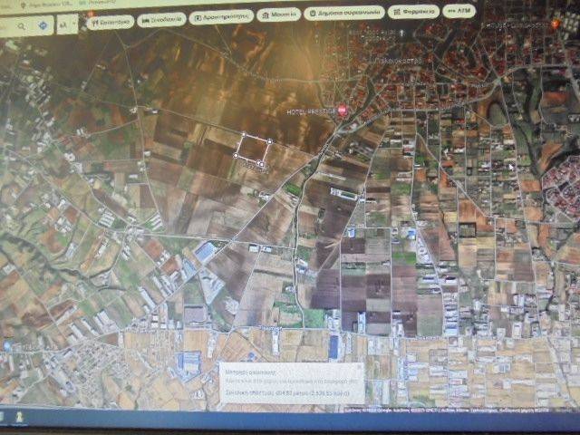
Task: Select the Φαρμακεία (Pharmacies) chip
Action: click(413, 12)
